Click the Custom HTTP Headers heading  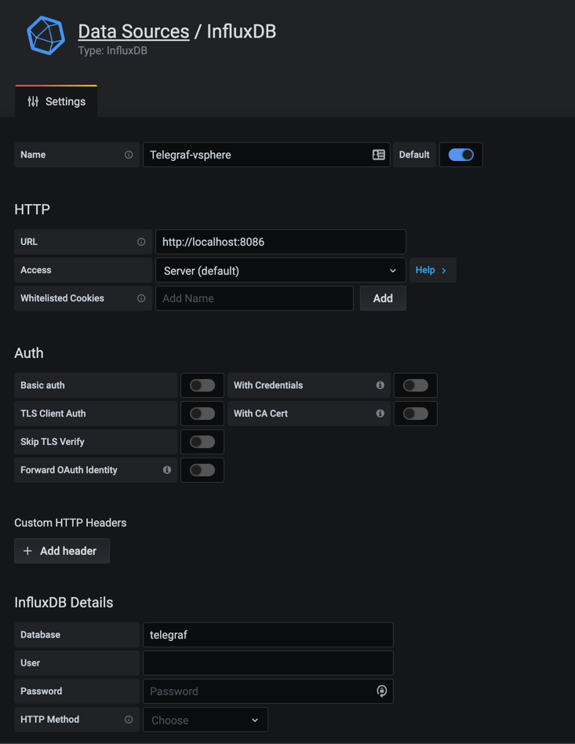71,523
